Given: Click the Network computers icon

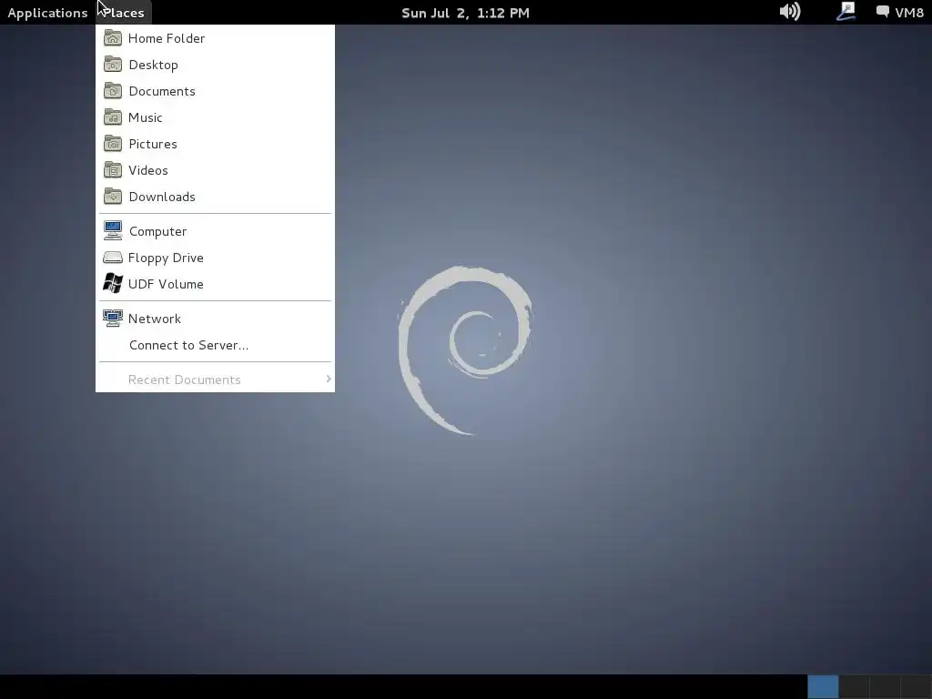Looking at the screenshot, I should [x=112, y=318].
